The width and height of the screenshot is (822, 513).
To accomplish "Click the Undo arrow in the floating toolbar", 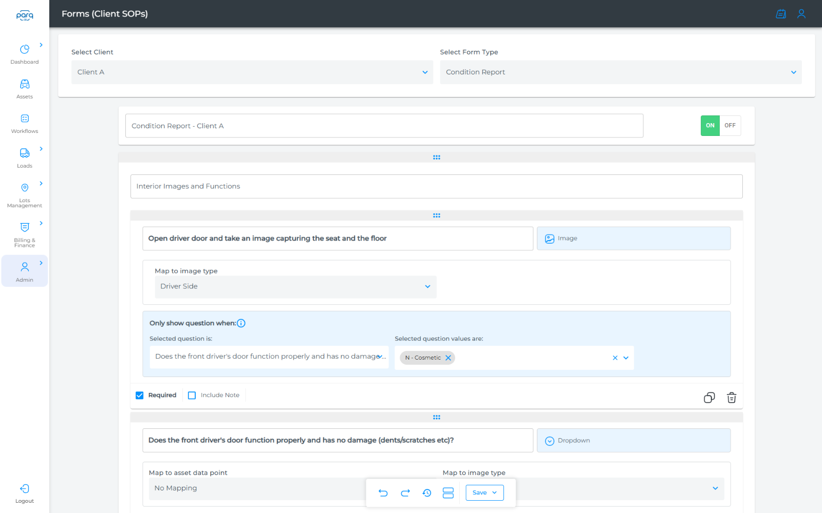I will click(x=383, y=493).
